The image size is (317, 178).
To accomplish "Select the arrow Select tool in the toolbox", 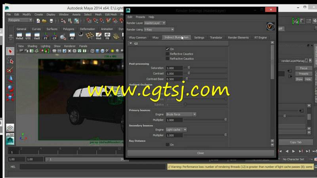I will pos(10,51).
